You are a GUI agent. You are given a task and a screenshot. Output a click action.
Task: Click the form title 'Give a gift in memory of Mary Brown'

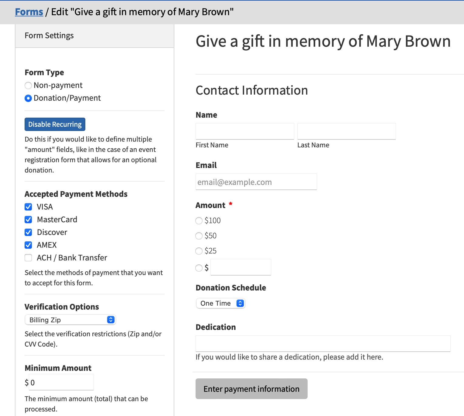[323, 41]
